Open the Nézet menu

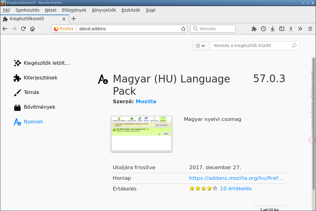tap(51, 10)
